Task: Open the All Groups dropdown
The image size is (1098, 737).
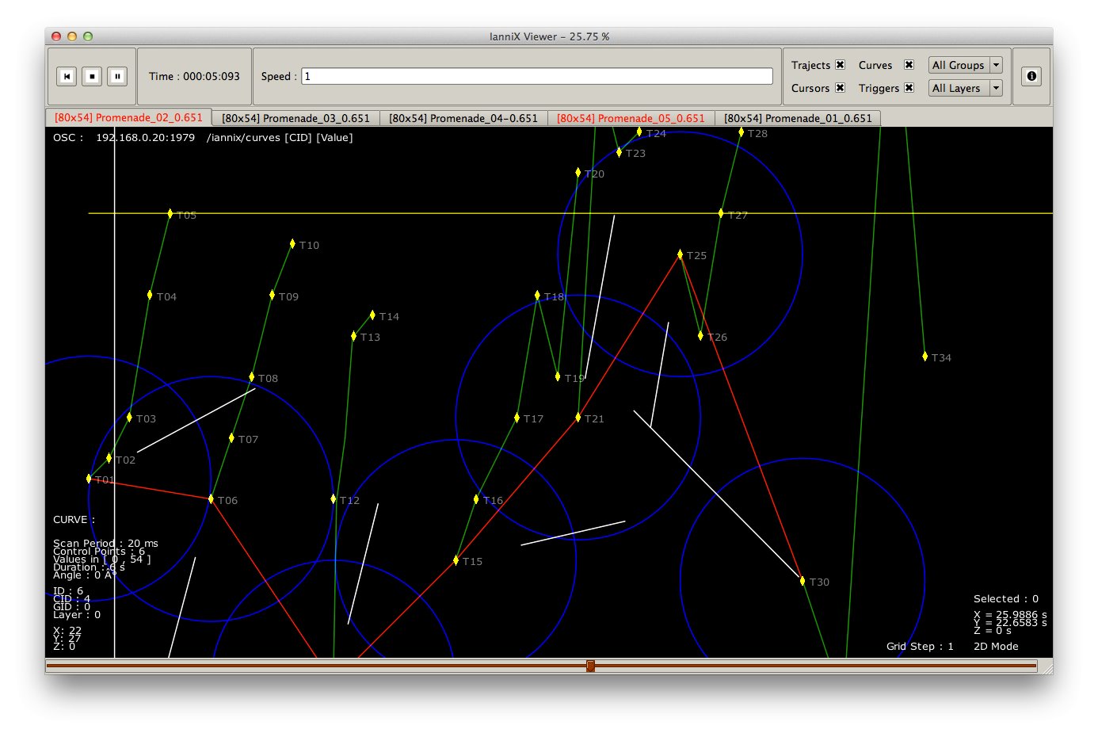Action: [965, 65]
